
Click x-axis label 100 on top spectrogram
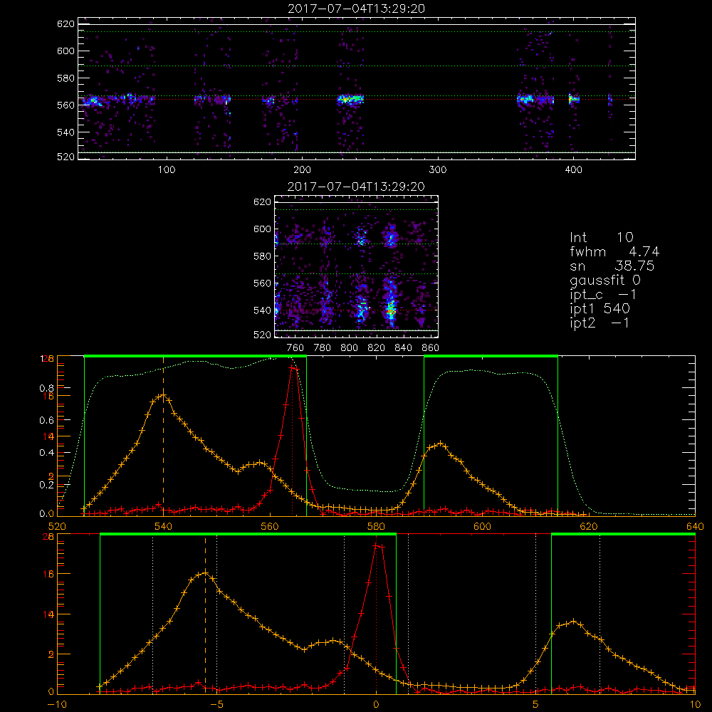click(x=167, y=169)
